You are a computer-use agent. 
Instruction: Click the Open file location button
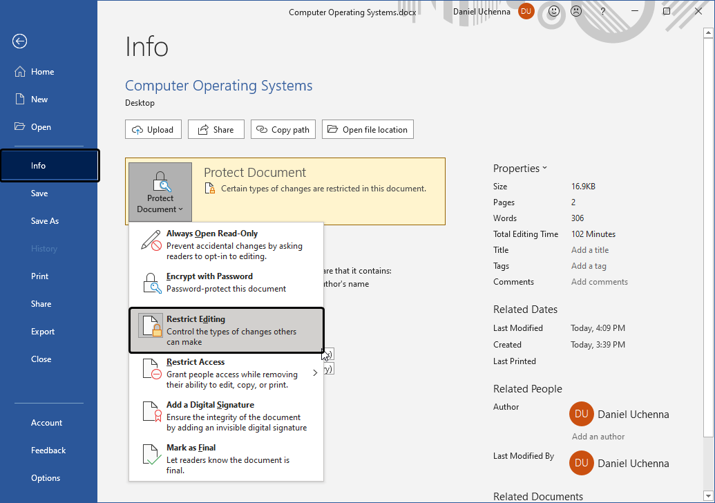pyautogui.click(x=368, y=129)
